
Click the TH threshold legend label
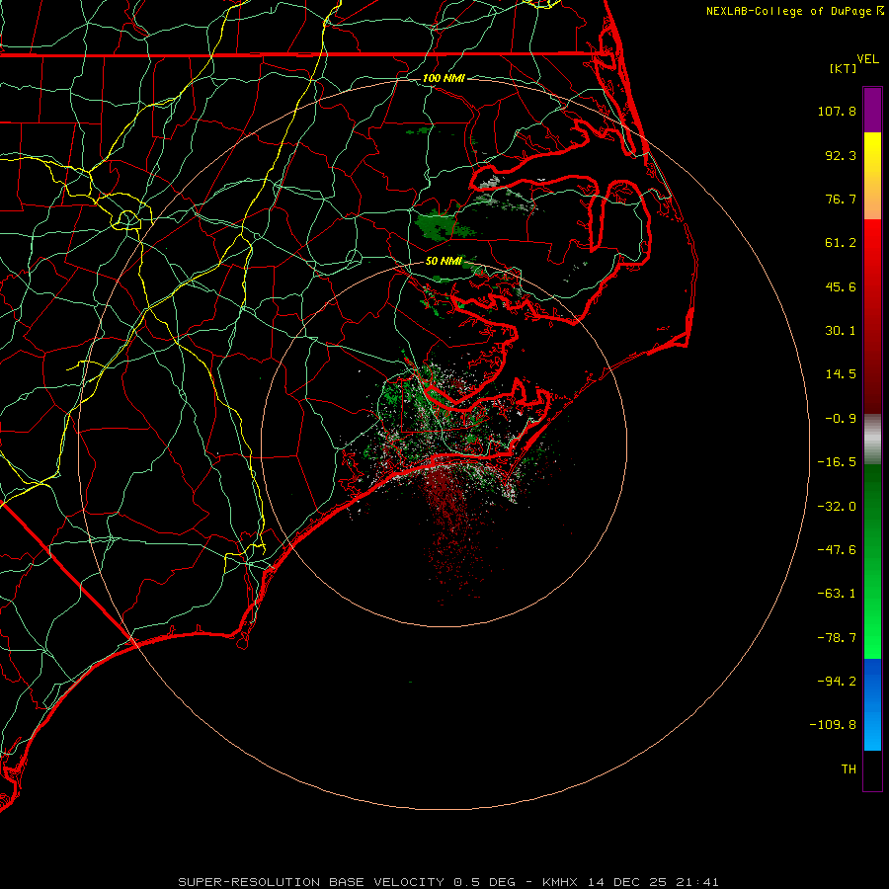coord(849,769)
